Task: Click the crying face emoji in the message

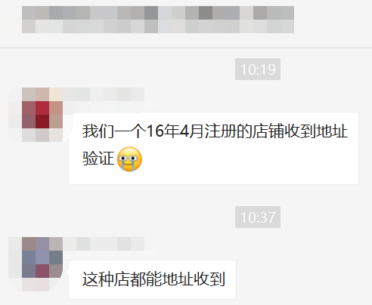Action: [x=129, y=159]
